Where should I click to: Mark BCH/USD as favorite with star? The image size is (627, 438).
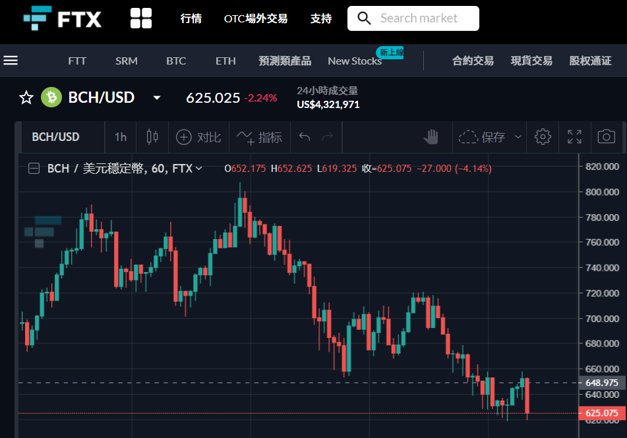click(x=26, y=97)
